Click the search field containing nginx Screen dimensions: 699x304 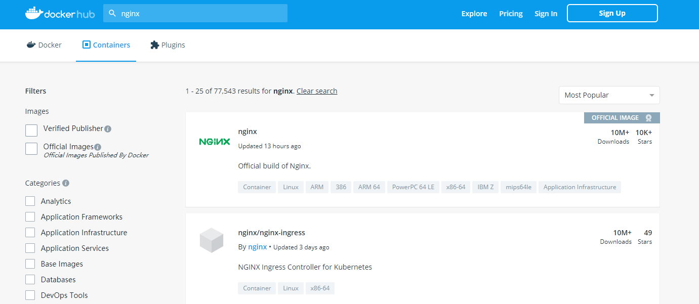(x=195, y=13)
